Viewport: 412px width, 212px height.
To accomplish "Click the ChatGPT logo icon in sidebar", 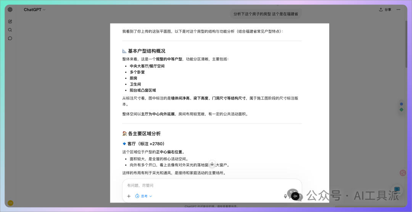I will tap(10, 9).
